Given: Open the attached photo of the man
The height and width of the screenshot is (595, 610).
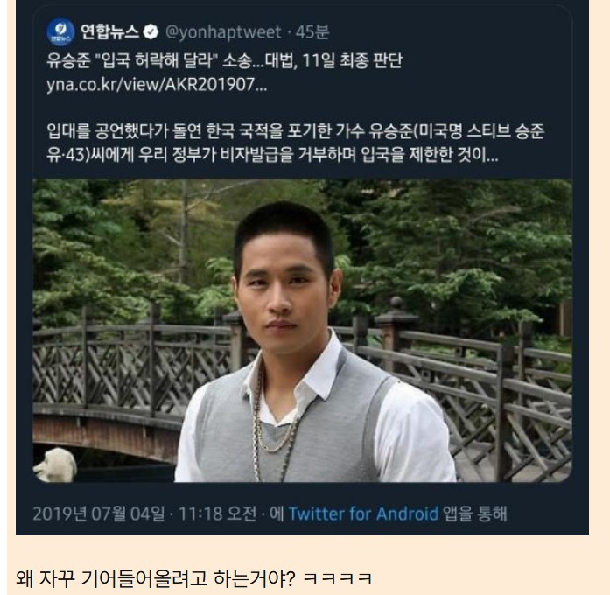Looking at the screenshot, I should point(302,331).
